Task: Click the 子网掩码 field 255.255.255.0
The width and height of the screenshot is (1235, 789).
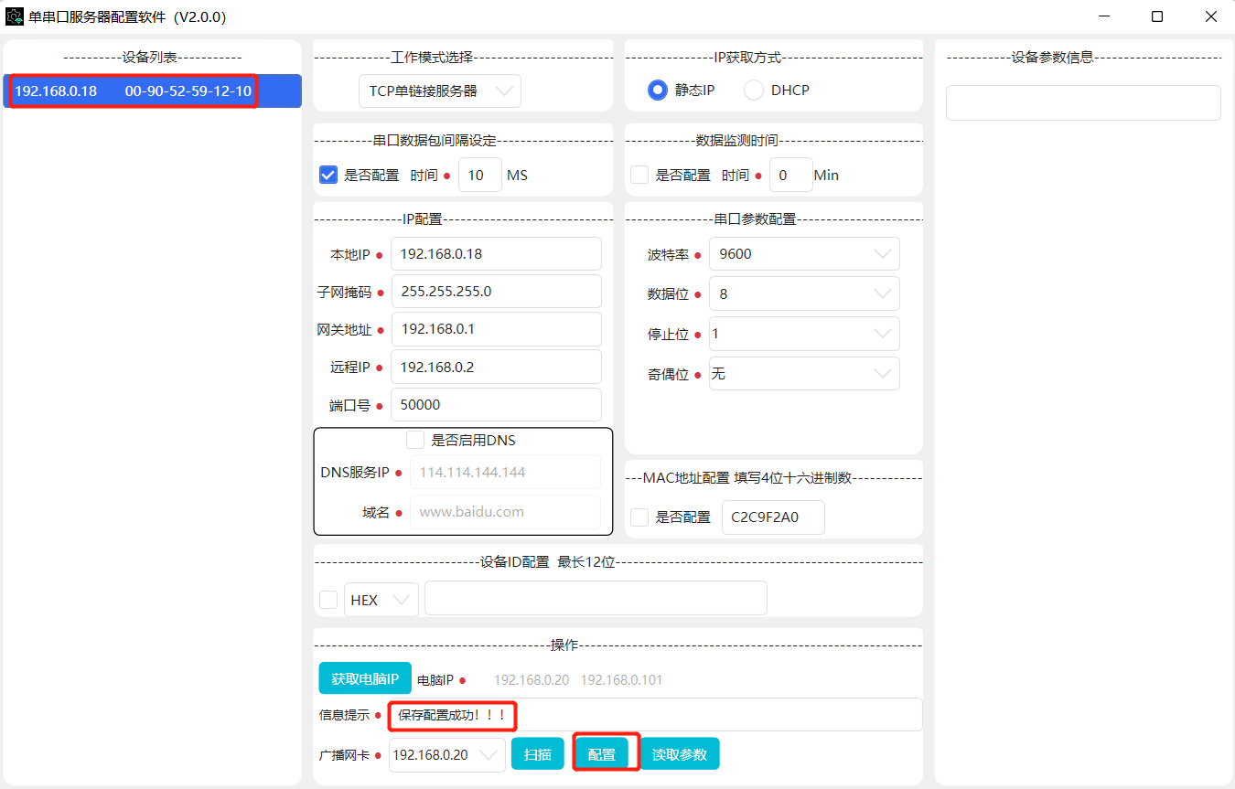Action: [496, 292]
